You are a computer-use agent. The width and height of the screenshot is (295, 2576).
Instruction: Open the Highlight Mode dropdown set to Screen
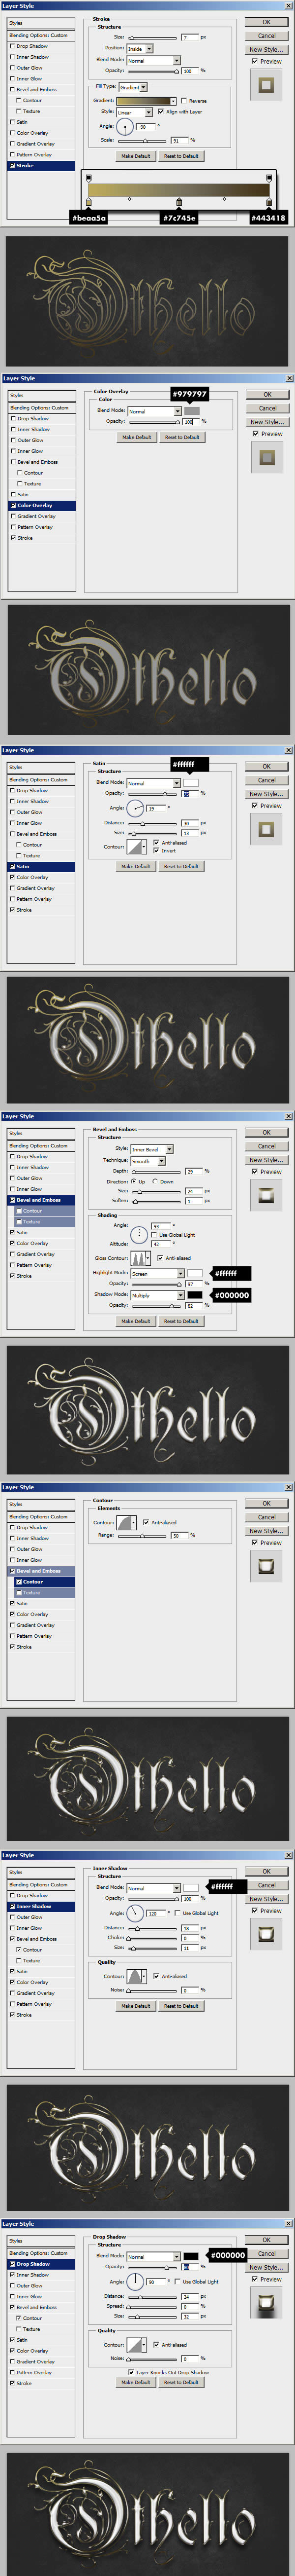click(157, 1274)
